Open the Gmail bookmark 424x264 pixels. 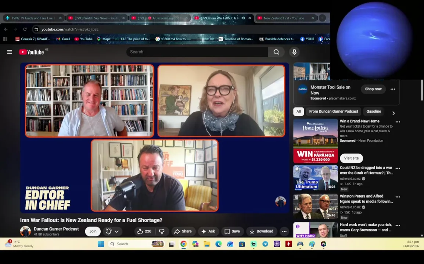pyautogui.click(x=63, y=39)
